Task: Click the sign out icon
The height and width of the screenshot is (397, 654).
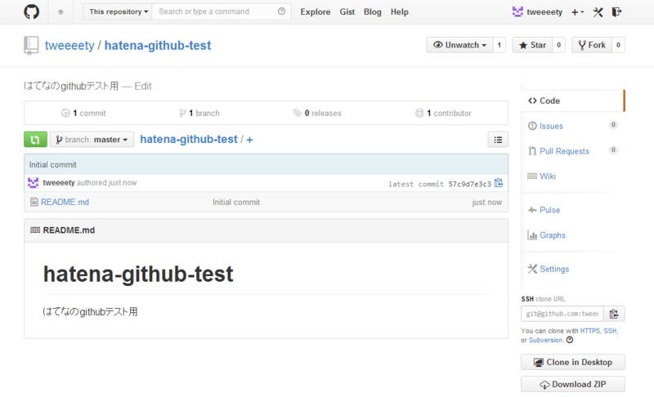Action: [x=617, y=12]
